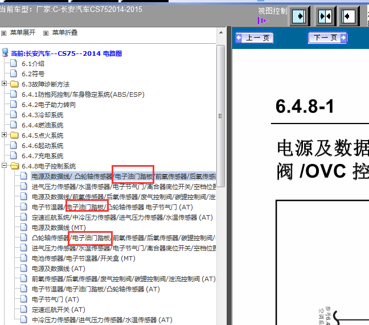The image size is (369, 325).
Task: Open 电池传感器/电子节温器/开关盒 (MT) item
Action: pyautogui.click(x=84, y=258)
